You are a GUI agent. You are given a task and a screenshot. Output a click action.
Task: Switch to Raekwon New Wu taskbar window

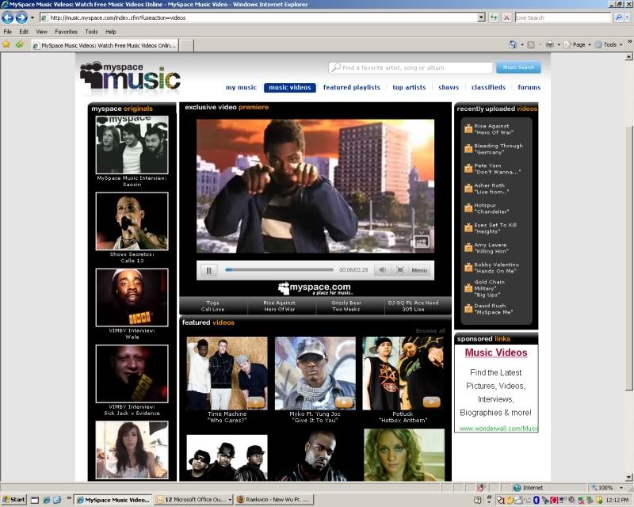tap(274, 500)
